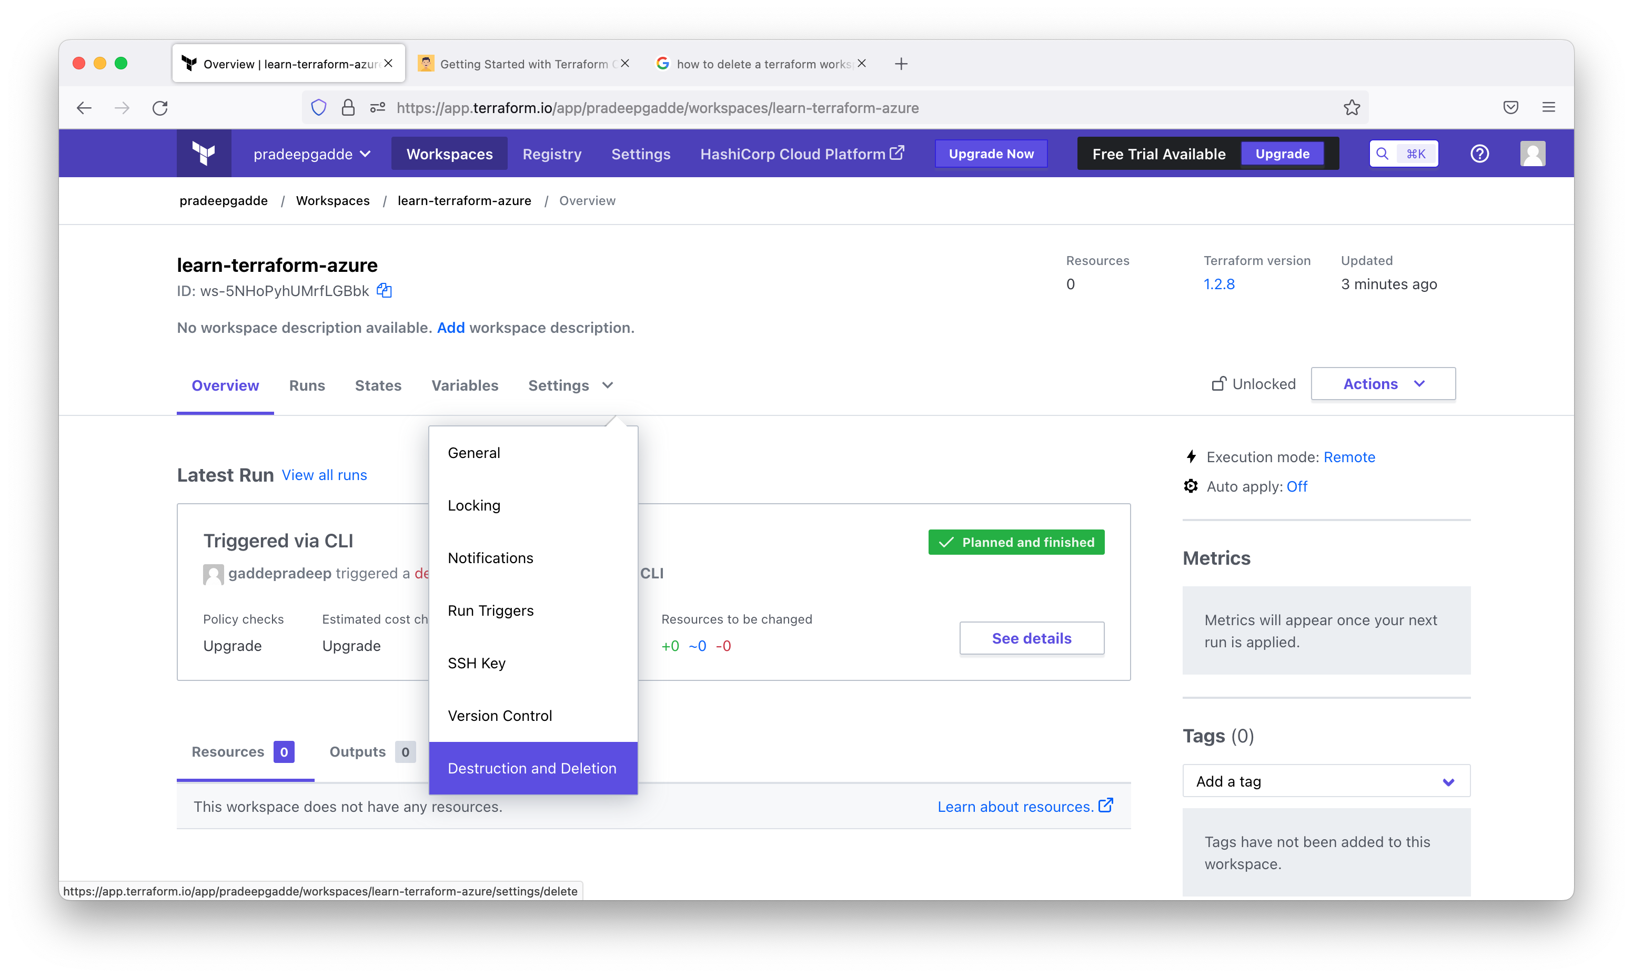
Task: Click pradeepgadde in the breadcrumb
Action: [x=224, y=200]
